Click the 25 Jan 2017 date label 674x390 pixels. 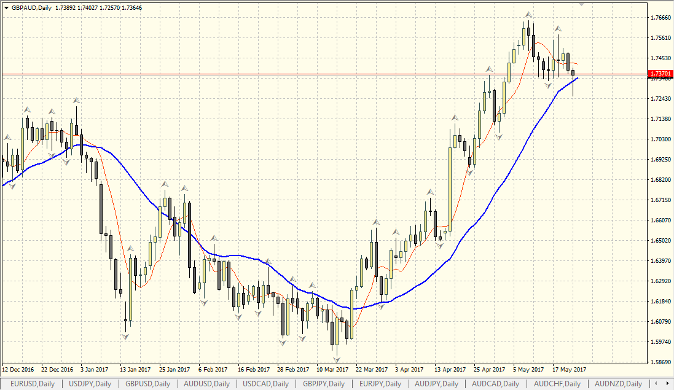(x=174, y=369)
